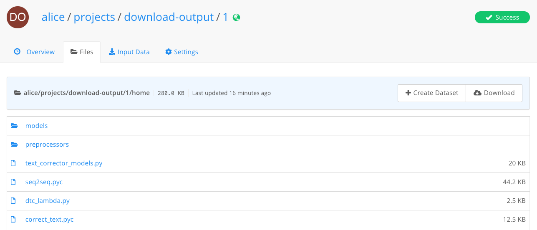
Task: Open the projects breadcrumb link
Action: tap(94, 17)
